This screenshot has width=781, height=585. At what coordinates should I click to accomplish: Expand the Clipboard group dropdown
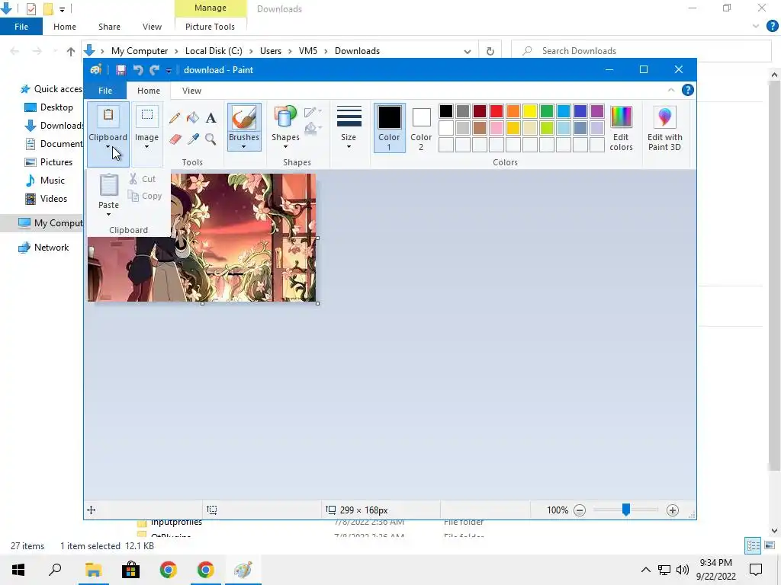(108, 147)
